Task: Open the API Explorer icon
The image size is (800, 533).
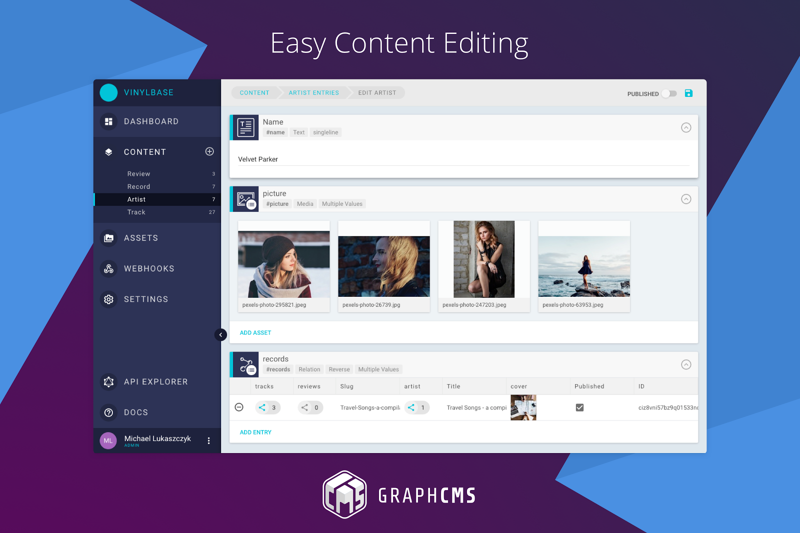Action: click(x=108, y=382)
